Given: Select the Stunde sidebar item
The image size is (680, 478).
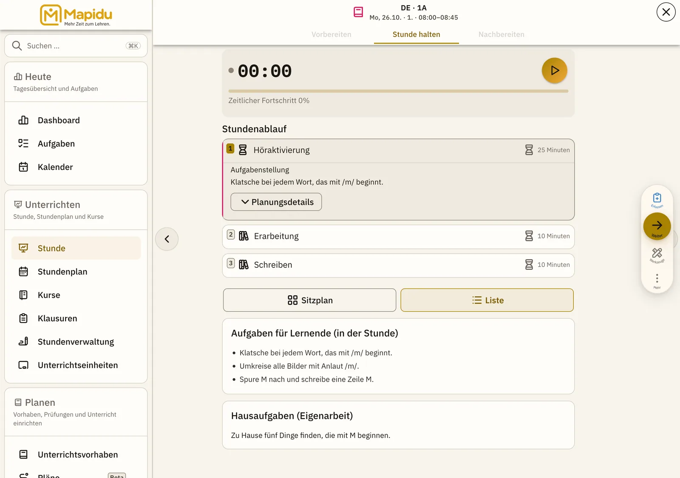Looking at the screenshot, I should point(76,248).
